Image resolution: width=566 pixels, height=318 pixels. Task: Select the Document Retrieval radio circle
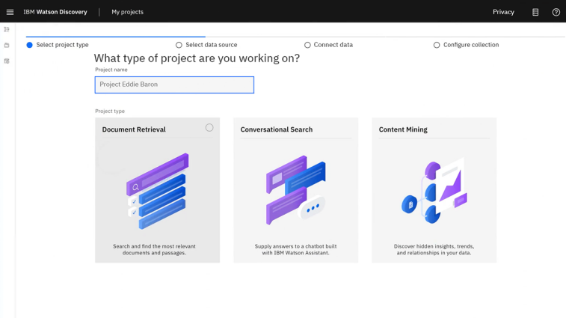(x=209, y=128)
